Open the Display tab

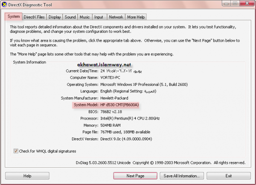55,17
